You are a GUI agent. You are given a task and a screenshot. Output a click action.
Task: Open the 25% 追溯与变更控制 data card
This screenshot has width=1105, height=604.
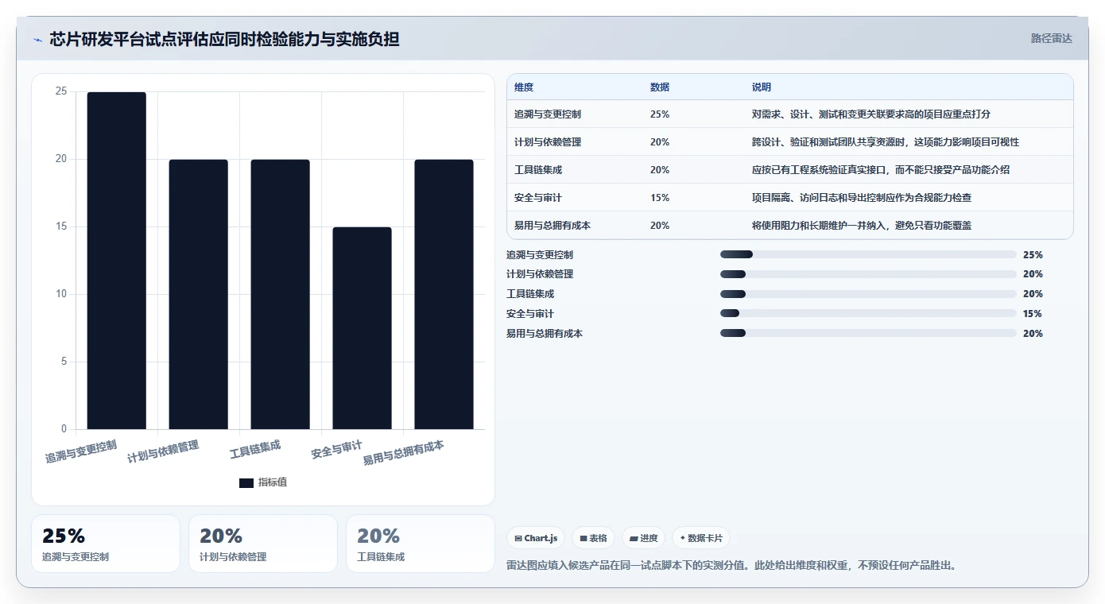(x=106, y=544)
